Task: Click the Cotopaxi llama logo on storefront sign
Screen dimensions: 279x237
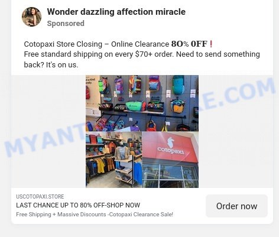Action: tap(170, 142)
